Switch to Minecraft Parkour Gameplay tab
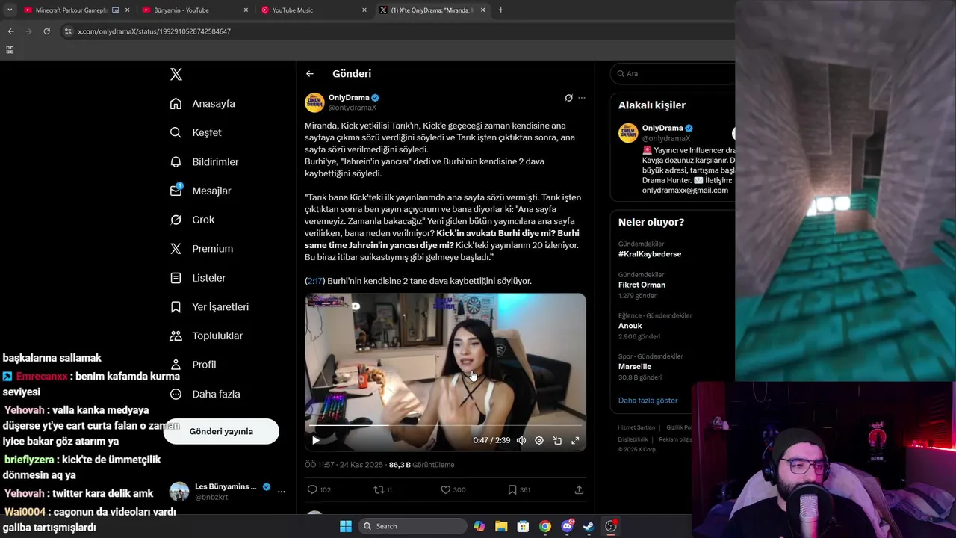The image size is (956, 538). tap(71, 10)
